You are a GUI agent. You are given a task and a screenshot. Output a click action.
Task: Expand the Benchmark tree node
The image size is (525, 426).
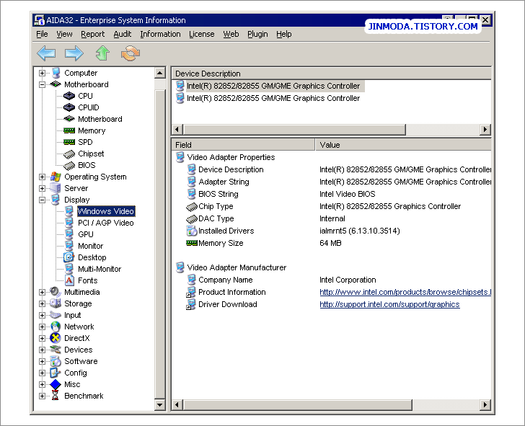tap(42, 396)
